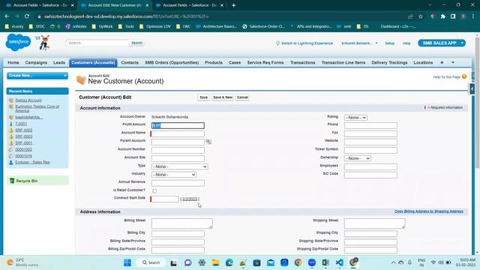Open Enduser - Sales Rep recent item
Image resolution: width=480 pixels, height=270 pixels.
click(32, 162)
